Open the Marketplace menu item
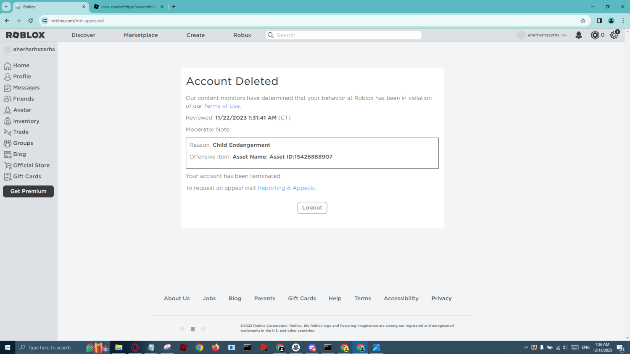 click(141, 35)
